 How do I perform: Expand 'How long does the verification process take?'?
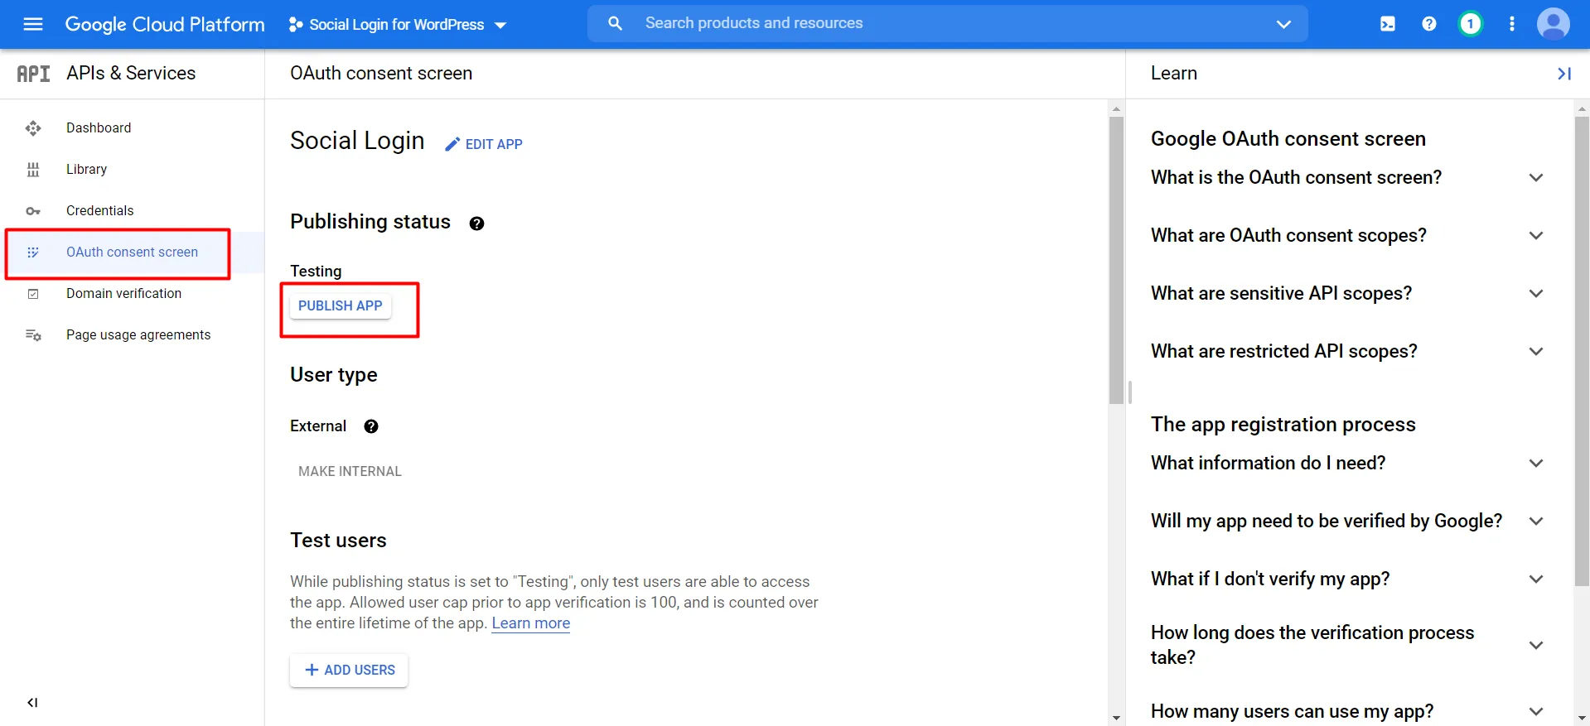(1536, 646)
